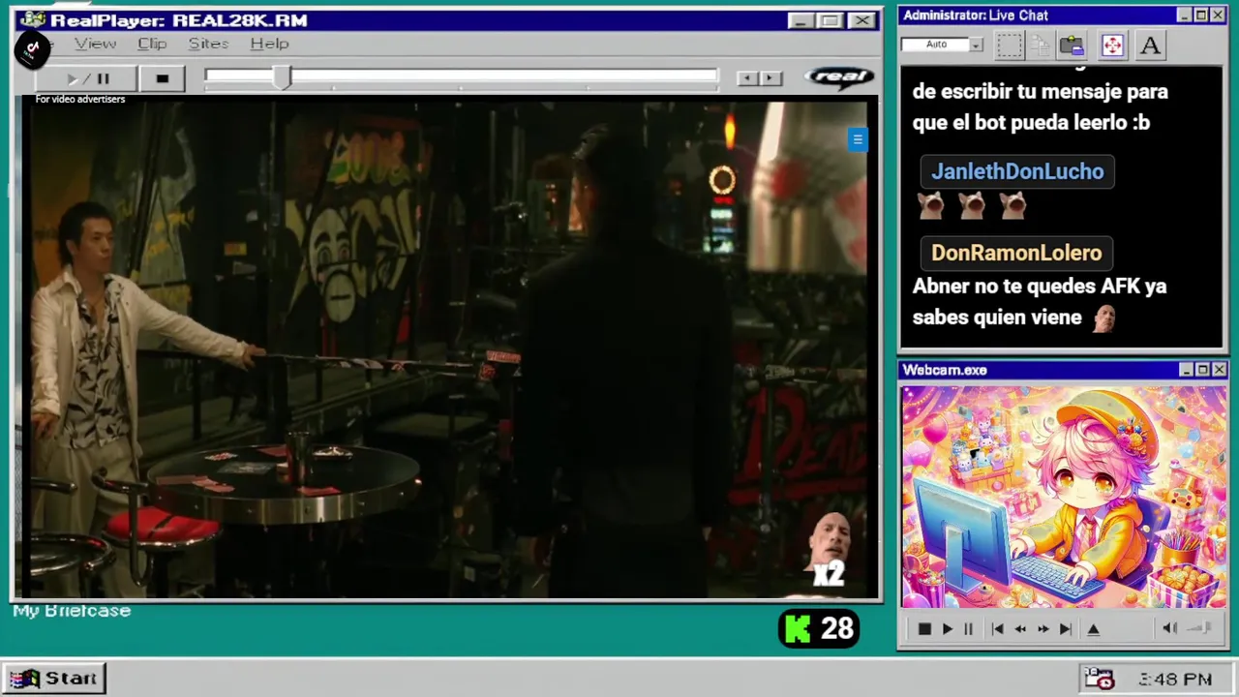Click the rewind double-arrow in Webcam.exe

tap(1020, 629)
